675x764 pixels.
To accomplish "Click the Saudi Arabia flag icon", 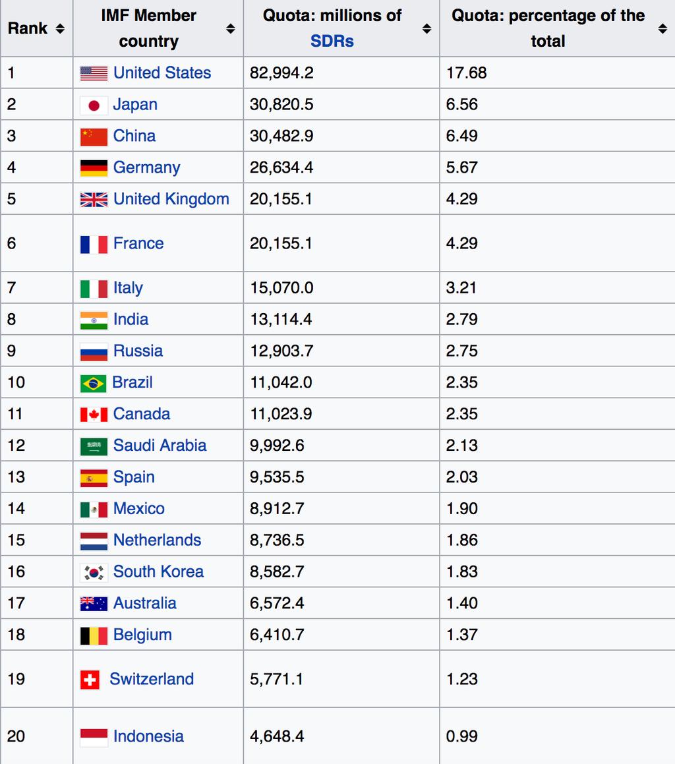I will (94, 446).
